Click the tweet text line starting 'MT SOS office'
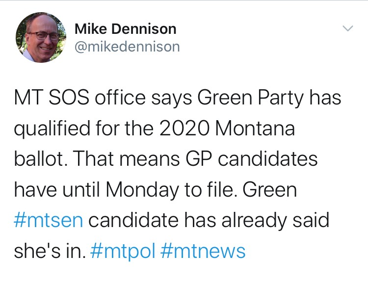Image resolution: width=368 pixels, height=281 pixels. (178, 98)
